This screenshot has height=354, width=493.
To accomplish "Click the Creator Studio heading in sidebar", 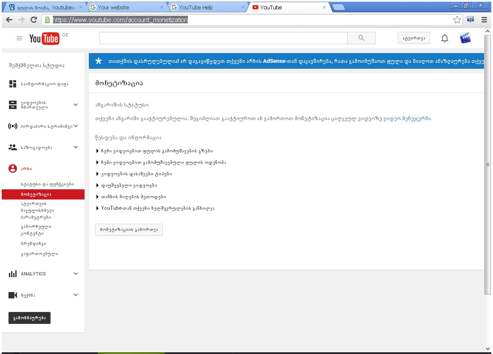I will [37, 65].
